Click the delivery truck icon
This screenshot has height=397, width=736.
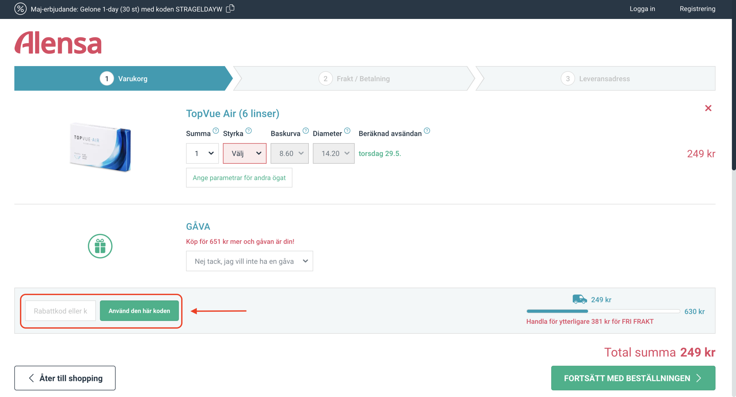tap(580, 299)
